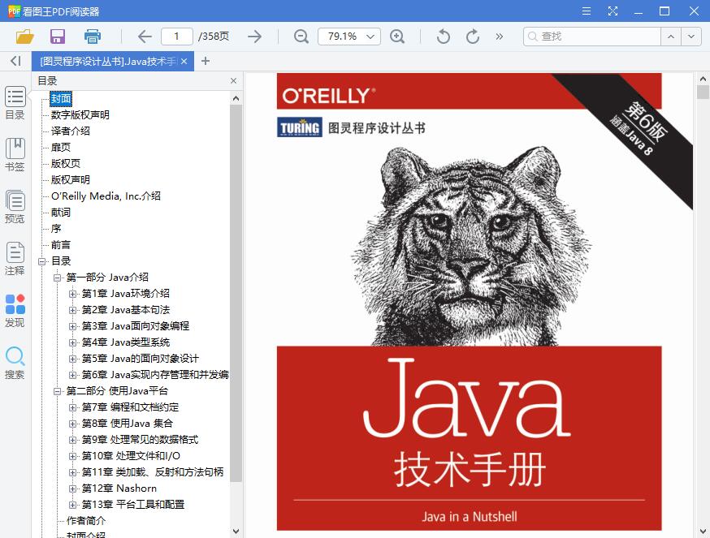The image size is (710, 538).
Task: Jump to 版权页 outline entry
Action: click(66, 163)
